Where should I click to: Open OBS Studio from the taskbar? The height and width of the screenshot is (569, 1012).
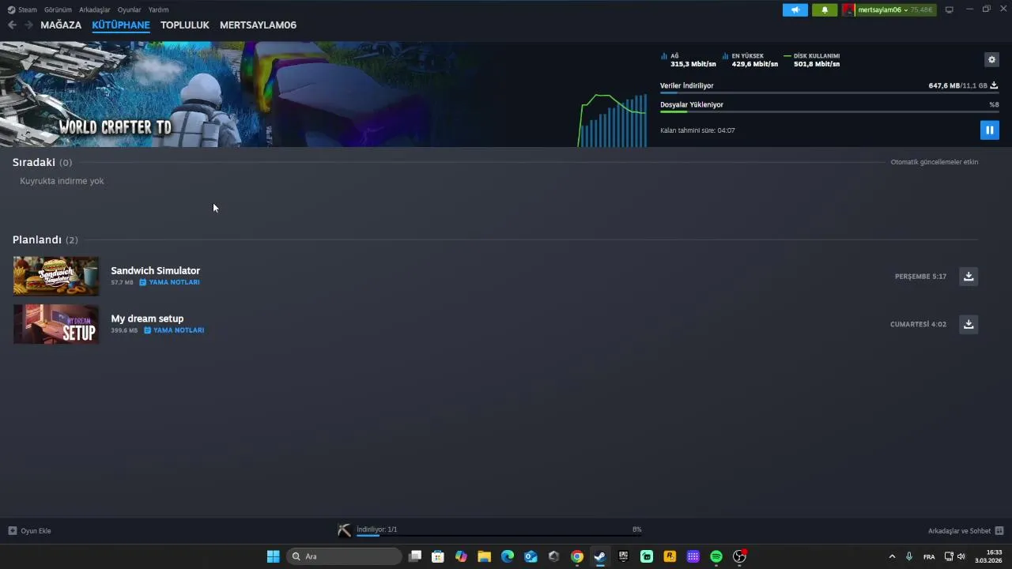739,556
